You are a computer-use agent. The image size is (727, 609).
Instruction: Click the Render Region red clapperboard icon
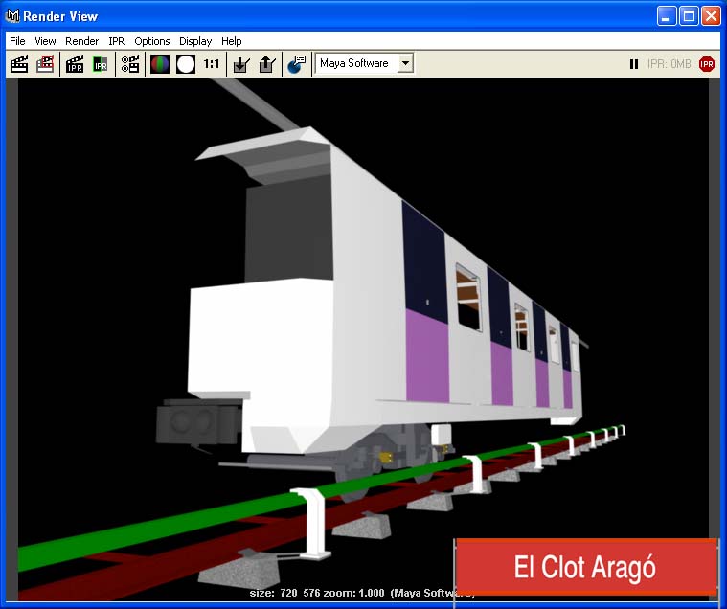tap(45, 64)
